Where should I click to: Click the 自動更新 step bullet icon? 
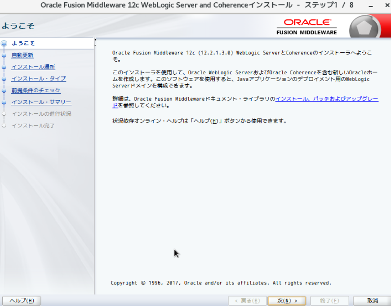(x=4, y=55)
